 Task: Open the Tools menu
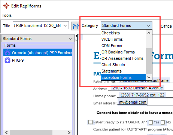7,15
